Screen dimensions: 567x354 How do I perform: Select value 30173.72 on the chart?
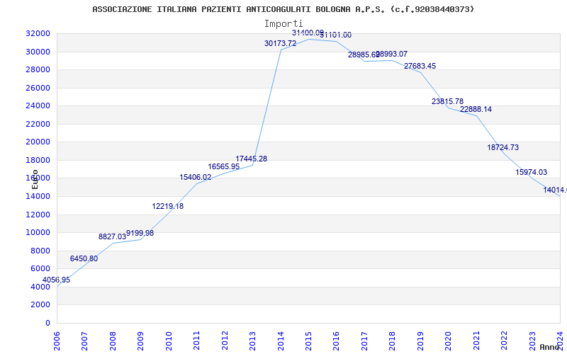[280, 44]
